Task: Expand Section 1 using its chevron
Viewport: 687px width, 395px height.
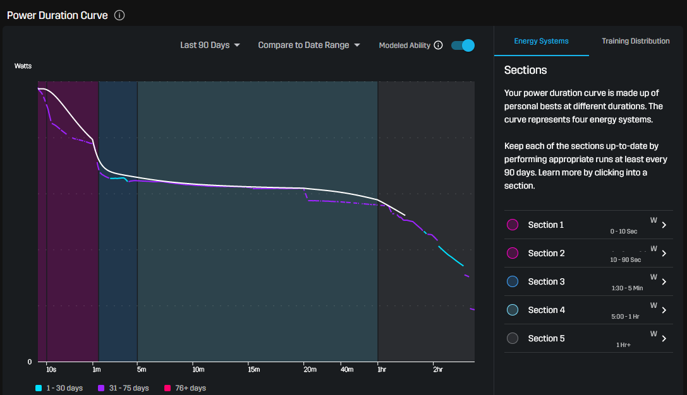Action: [663, 225]
